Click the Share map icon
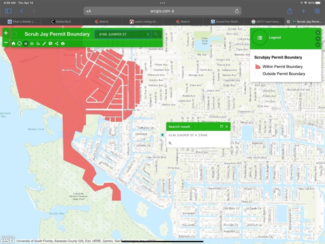The height and width of the screenshot is (244, 325). (x=56, y=44)
